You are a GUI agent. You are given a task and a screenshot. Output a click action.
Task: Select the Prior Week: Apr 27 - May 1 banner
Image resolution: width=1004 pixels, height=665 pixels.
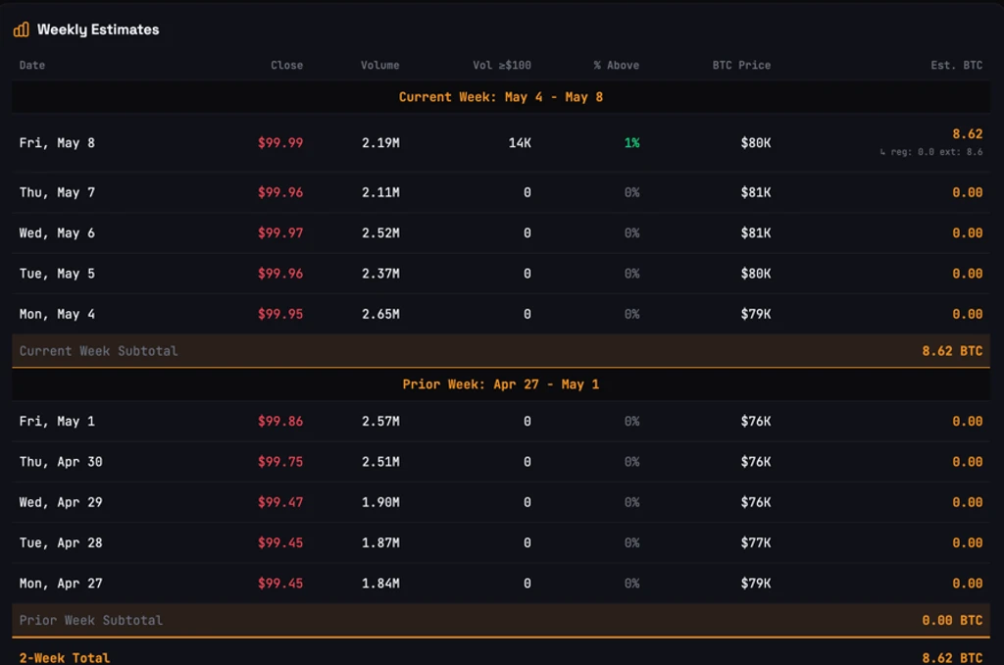501,384
